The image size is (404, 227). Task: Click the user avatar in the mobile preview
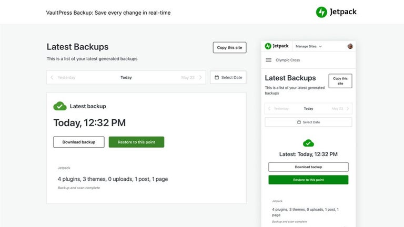(350, 46)
